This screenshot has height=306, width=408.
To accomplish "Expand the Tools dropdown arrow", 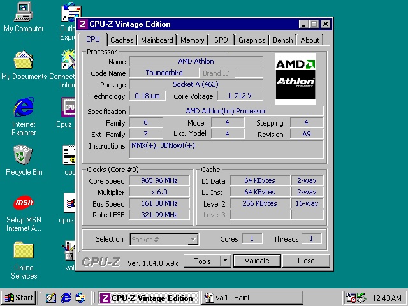I will click(226, 261).
